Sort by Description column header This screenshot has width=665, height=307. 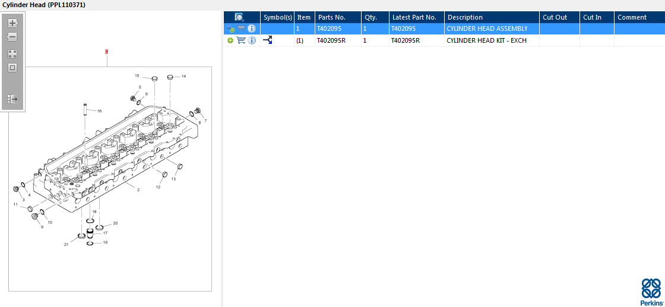pyautogui.click(x=492, y=17)
